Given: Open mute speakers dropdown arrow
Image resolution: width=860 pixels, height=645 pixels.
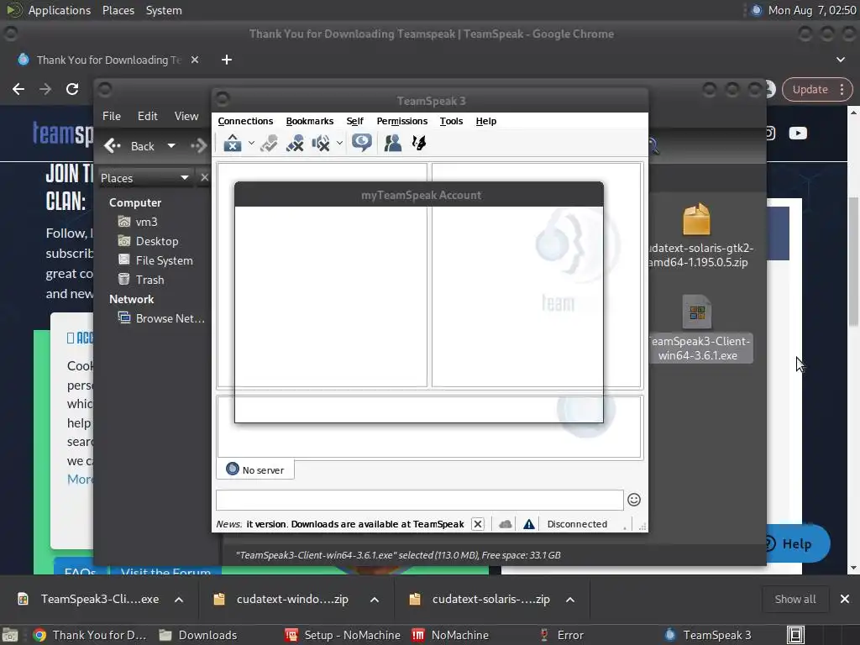Looking at the screenshot, I should 339,143.
